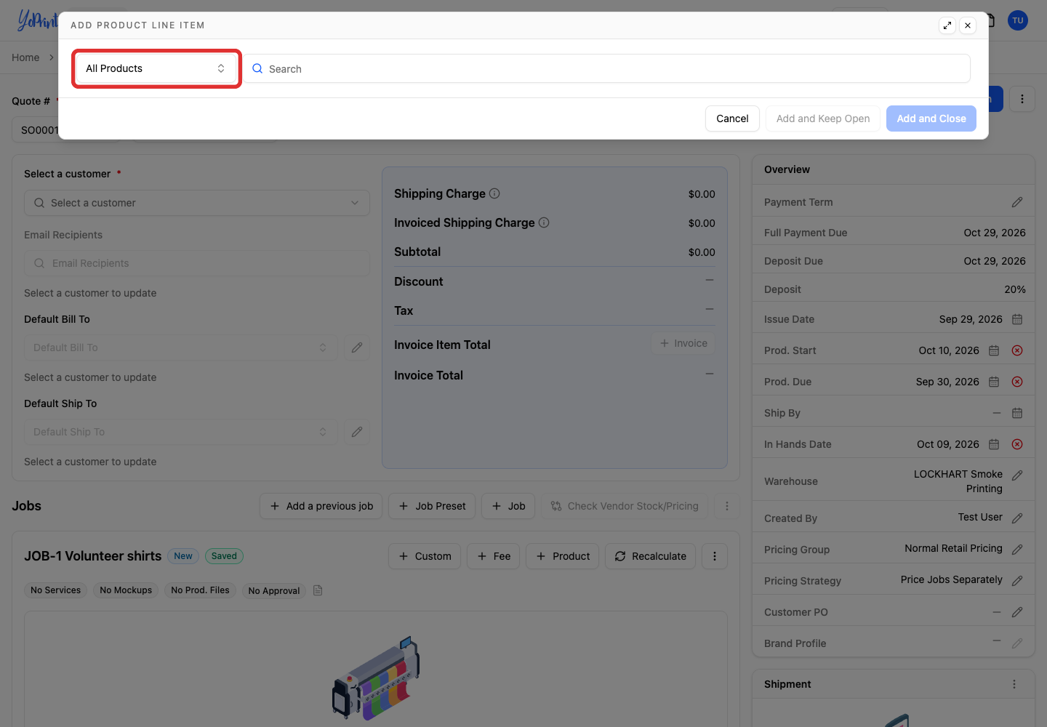
Task: Expand the Add Product Line Item dialog
Action: coord(947,25)
